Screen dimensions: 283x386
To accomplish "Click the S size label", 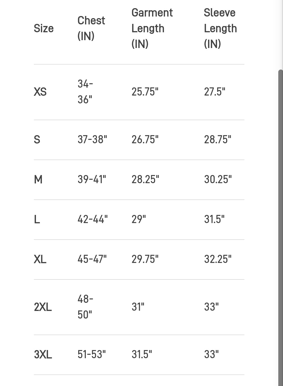I will tap(37, 140).
